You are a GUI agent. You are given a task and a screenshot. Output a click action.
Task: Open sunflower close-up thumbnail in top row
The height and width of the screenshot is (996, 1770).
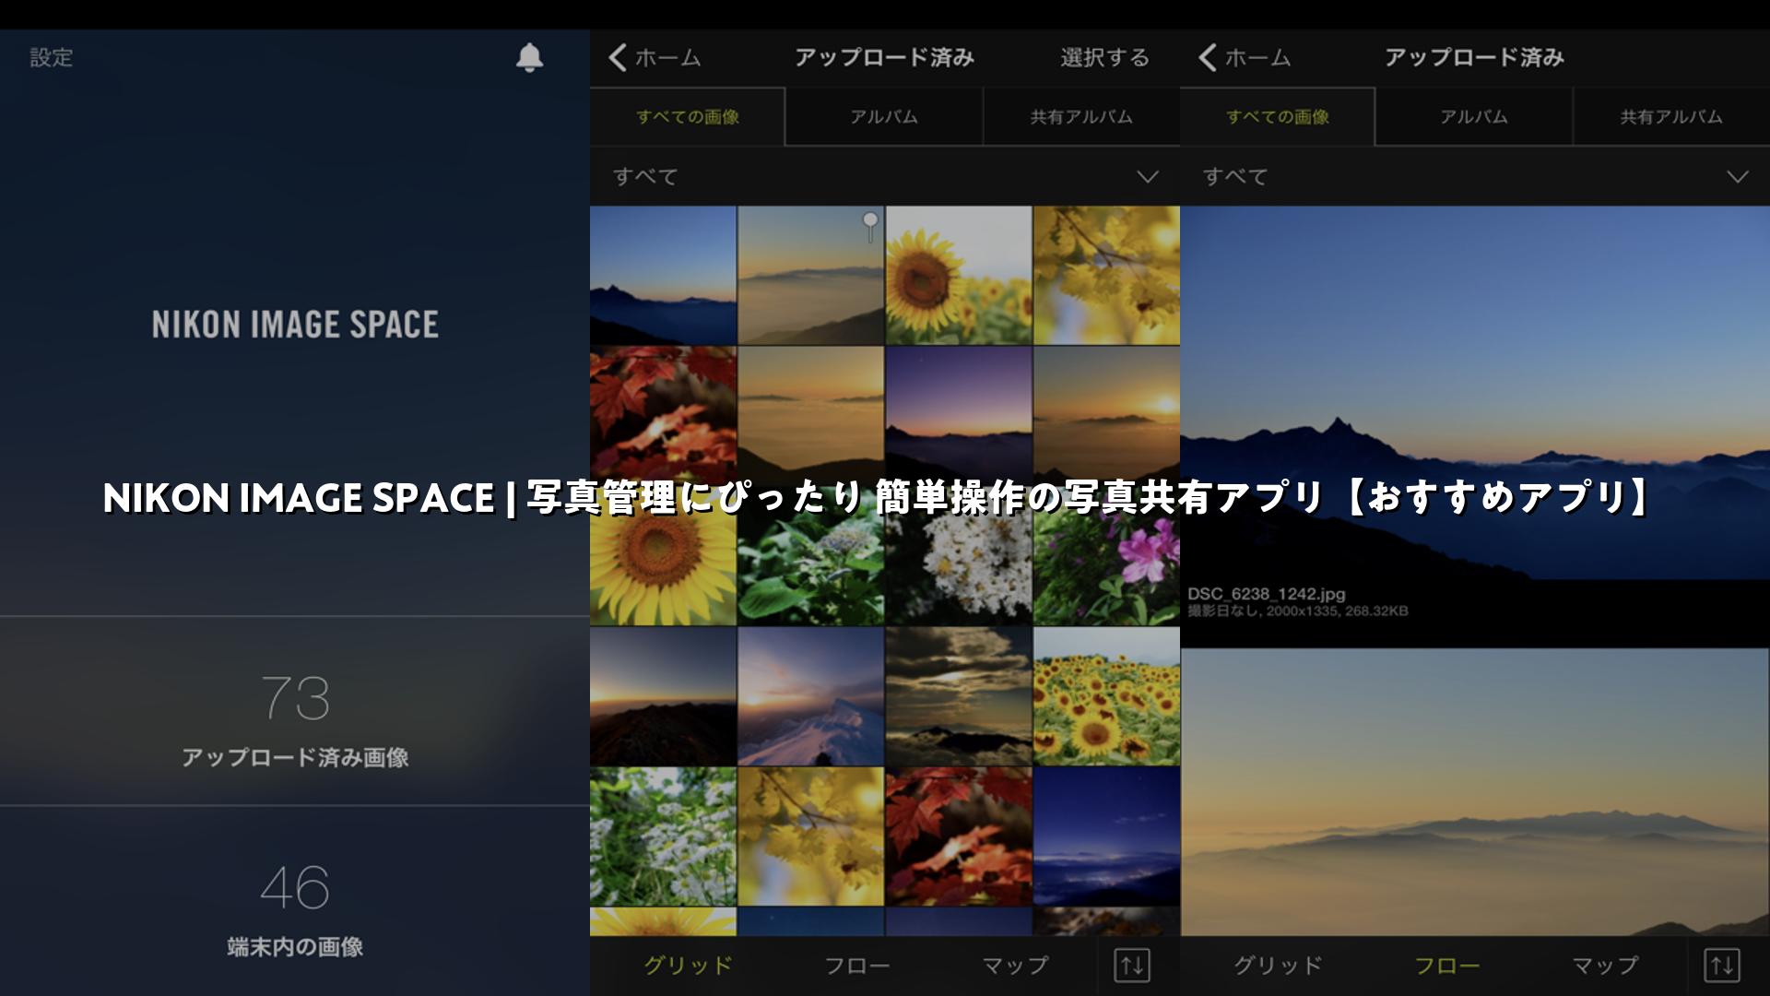tap(959, 276)
